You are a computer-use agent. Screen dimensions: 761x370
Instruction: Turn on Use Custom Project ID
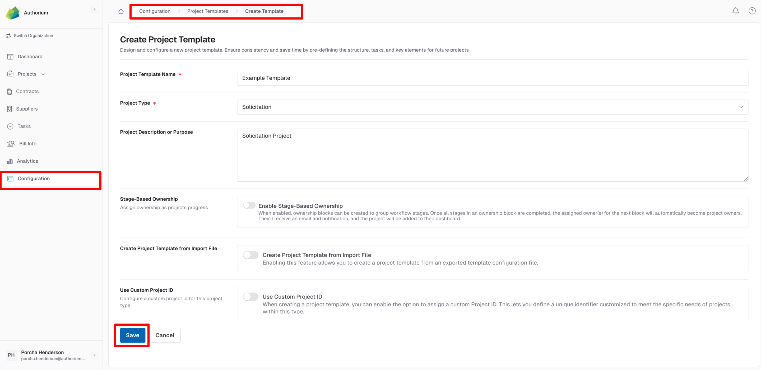pos(250,297)
